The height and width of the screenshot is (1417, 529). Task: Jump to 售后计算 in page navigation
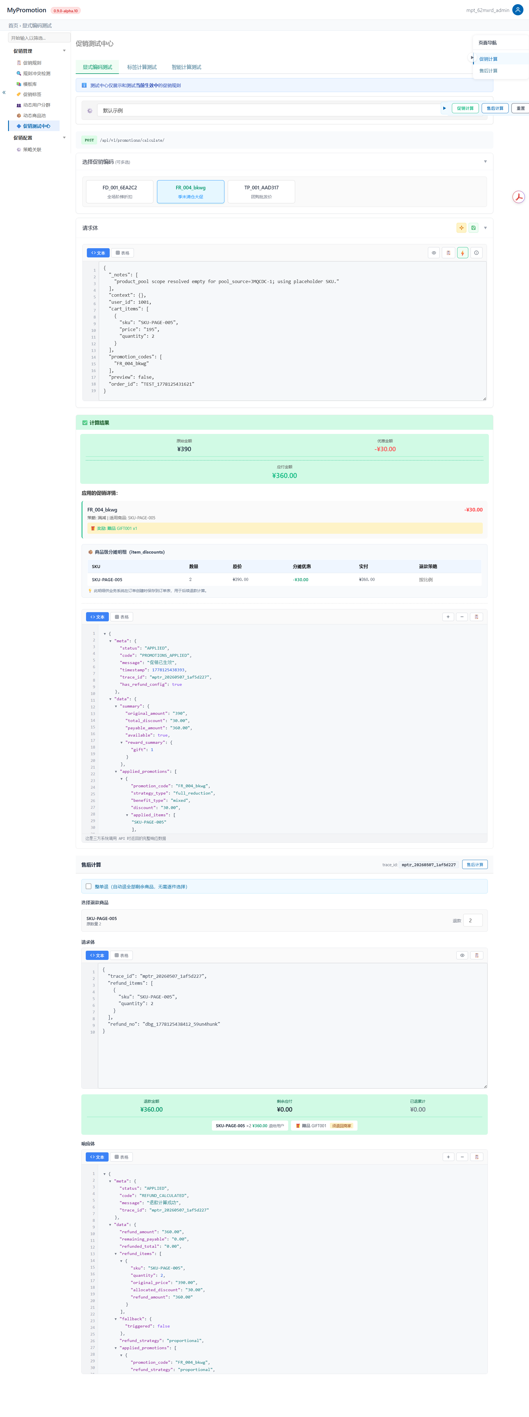(x=488, y=71)
